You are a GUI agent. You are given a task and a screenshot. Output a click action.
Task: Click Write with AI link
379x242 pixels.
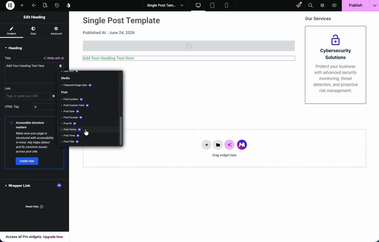[x=54, y=58]
